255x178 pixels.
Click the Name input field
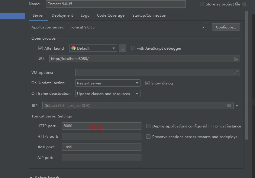tap(116, 4)
